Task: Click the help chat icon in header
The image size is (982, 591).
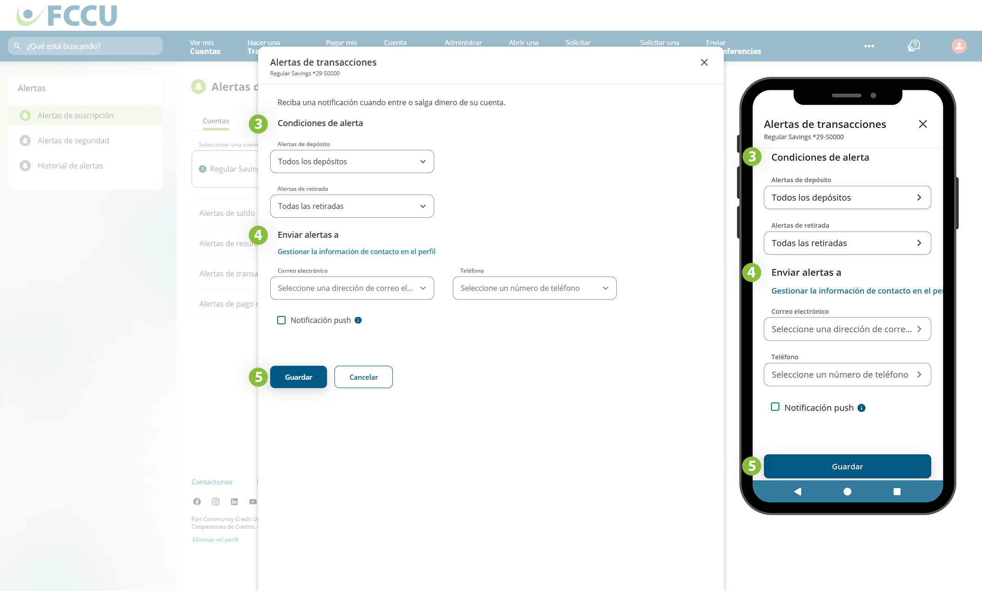Action: [x=914, y=46]
